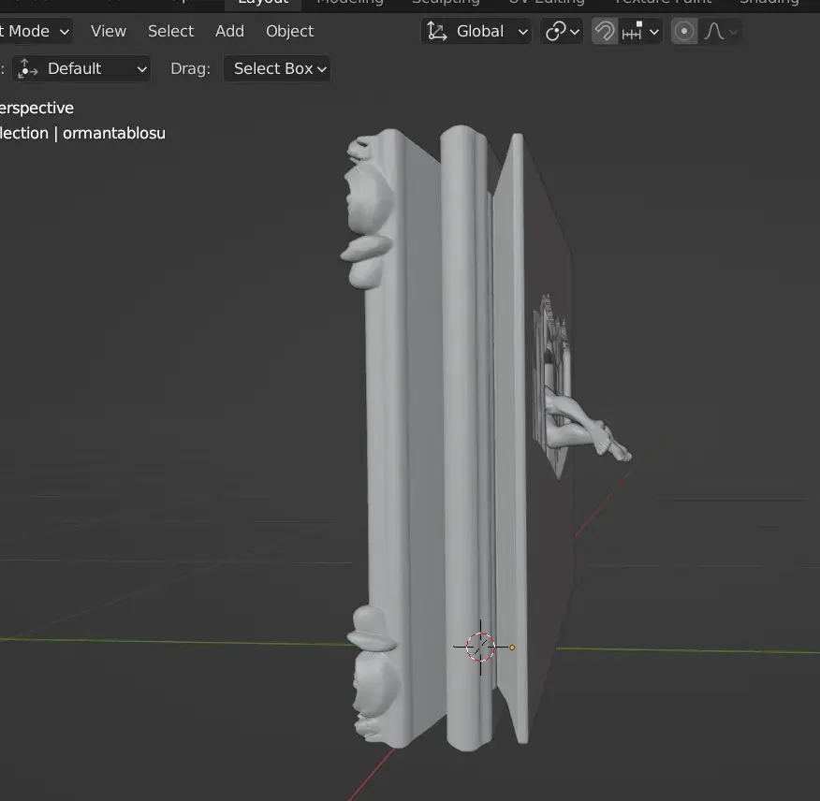The image size is (820, 801).
Task: Open the Default orientation dropdown
Action: [x=81, y=69]
